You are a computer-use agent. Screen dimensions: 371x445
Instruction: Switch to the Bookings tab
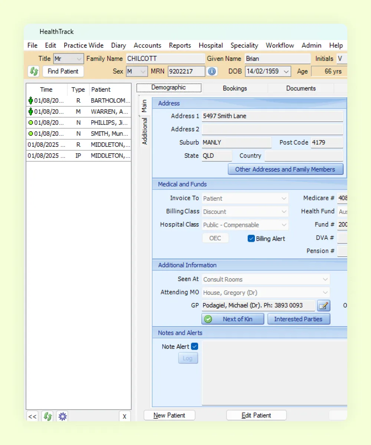click(x=235, y=88)
